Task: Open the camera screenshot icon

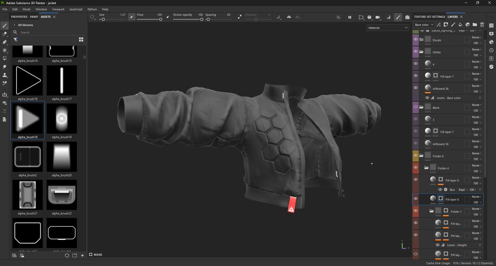Action: point(408,17)
